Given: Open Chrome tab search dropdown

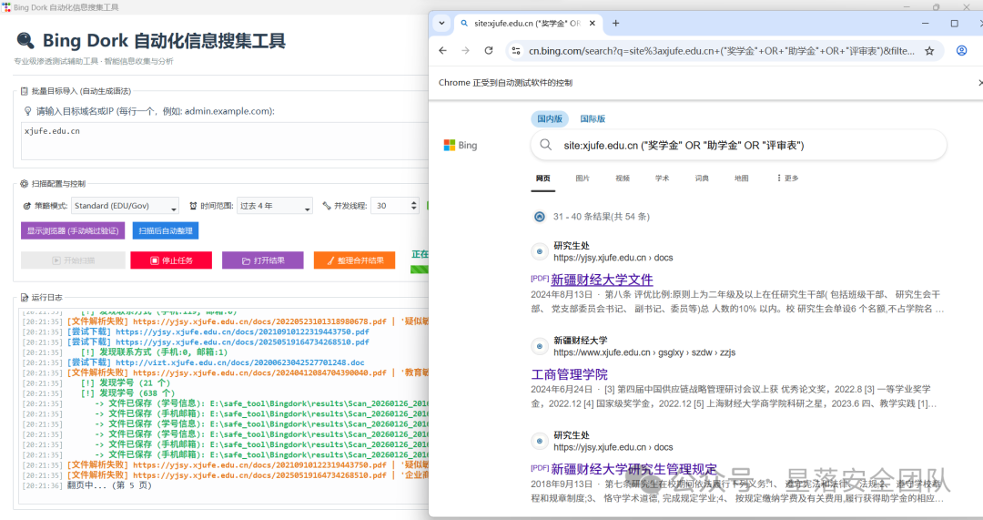Looking at the screenshot, I should coord(442,23).
